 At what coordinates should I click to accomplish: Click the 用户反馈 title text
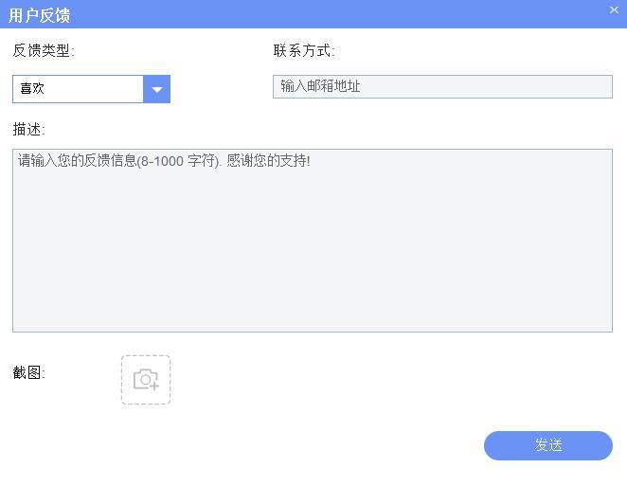pos(39,15)
